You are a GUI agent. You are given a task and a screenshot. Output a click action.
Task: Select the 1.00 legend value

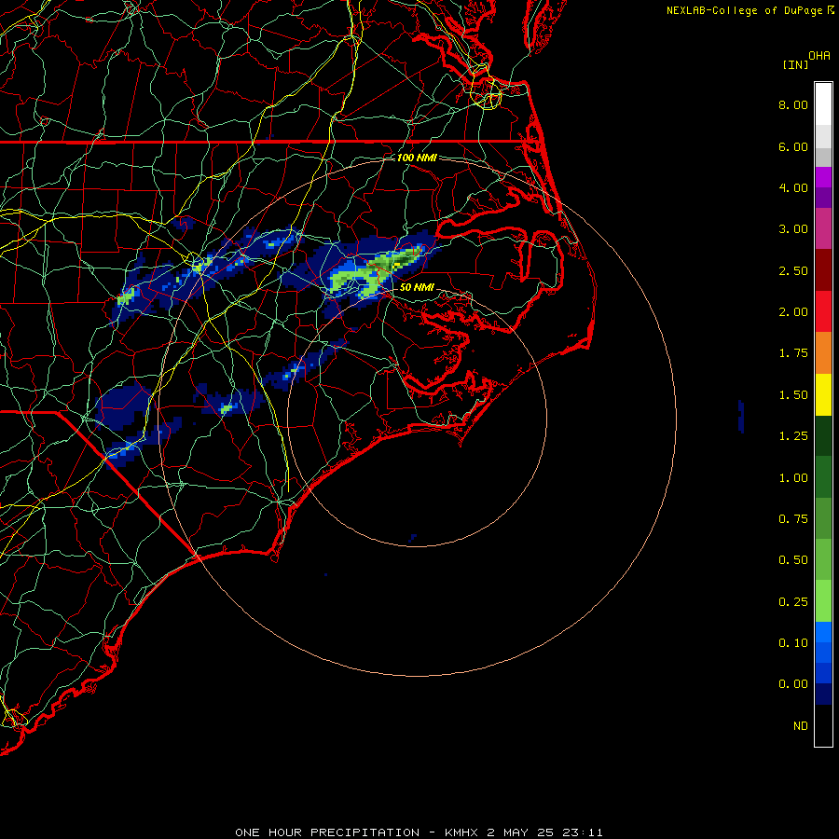(793, 478)
